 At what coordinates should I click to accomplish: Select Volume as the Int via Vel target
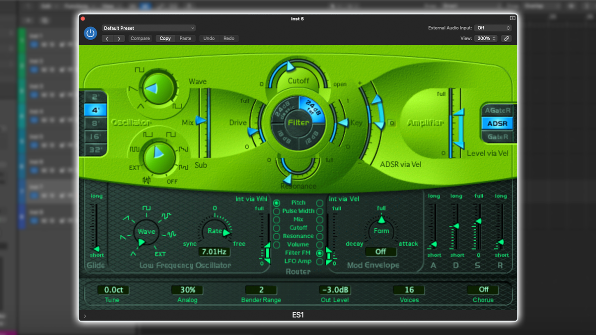click(320, 244)
